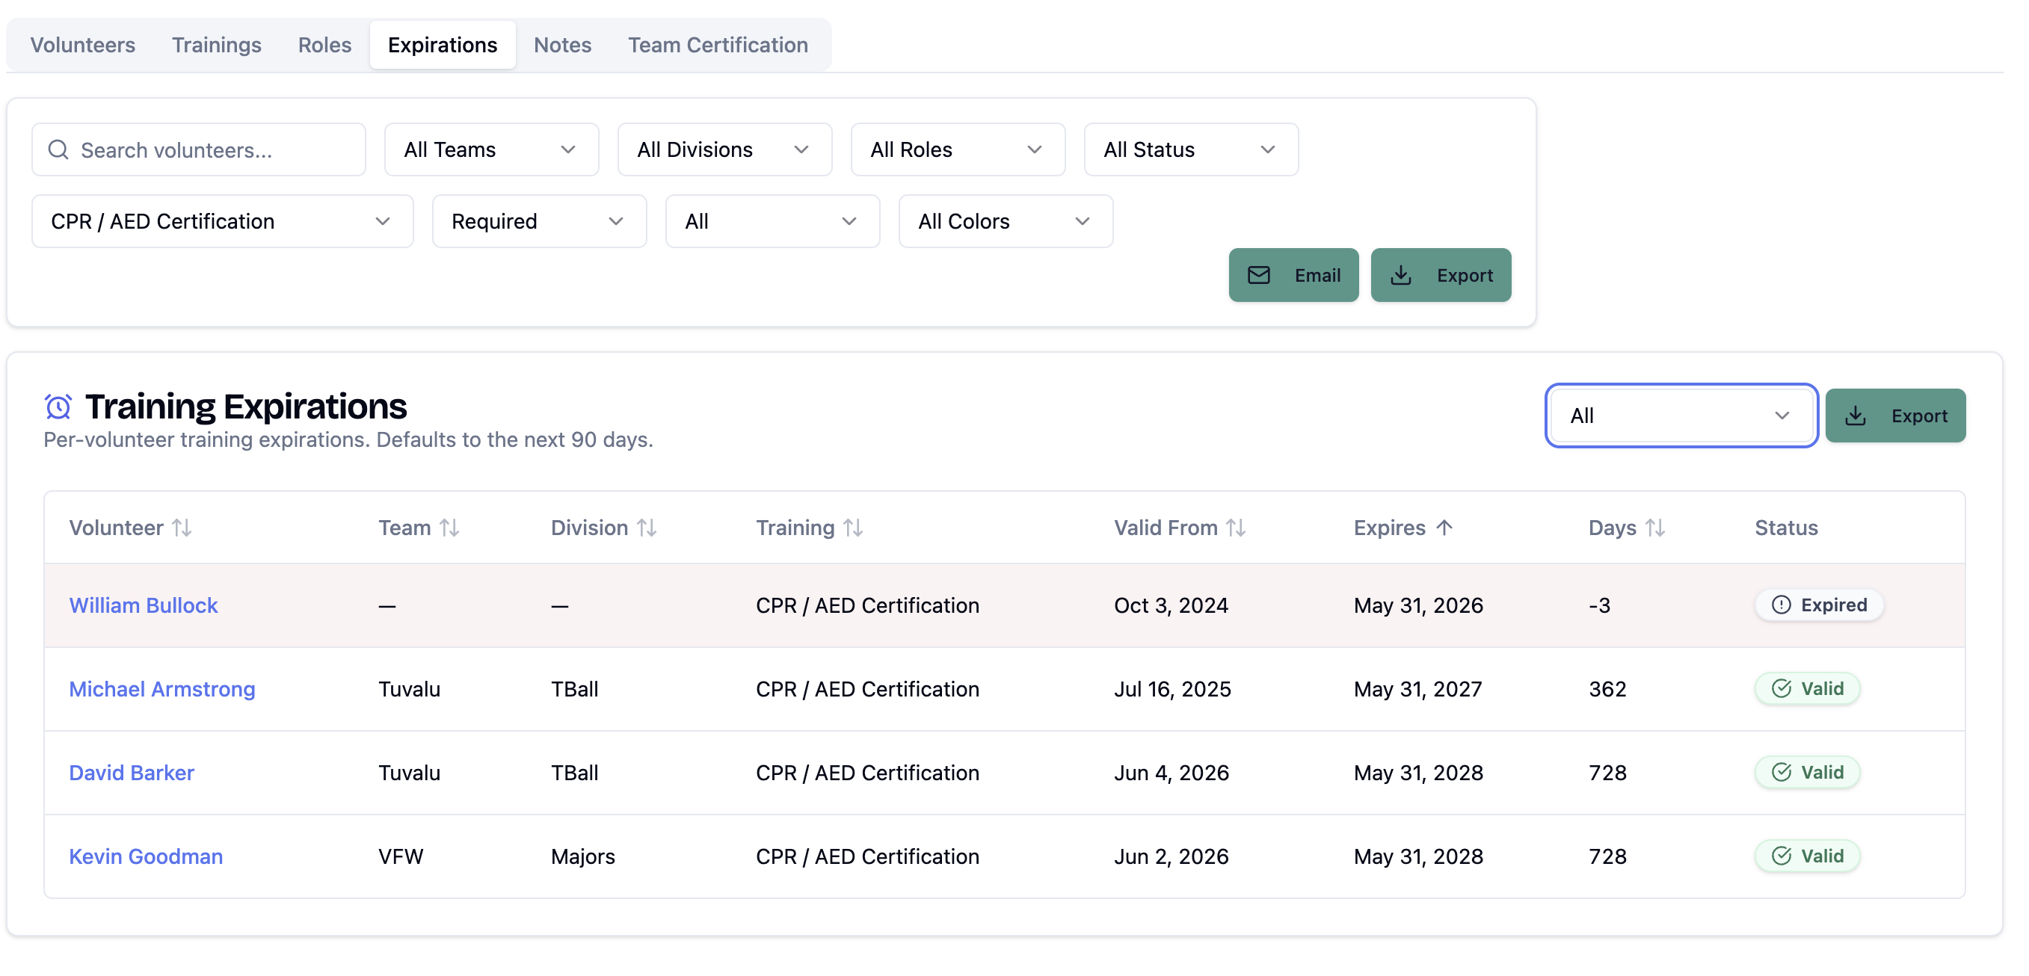Click the Training Expirations heading
This screenshot has height=976, width=2029.
coord(246,406)
